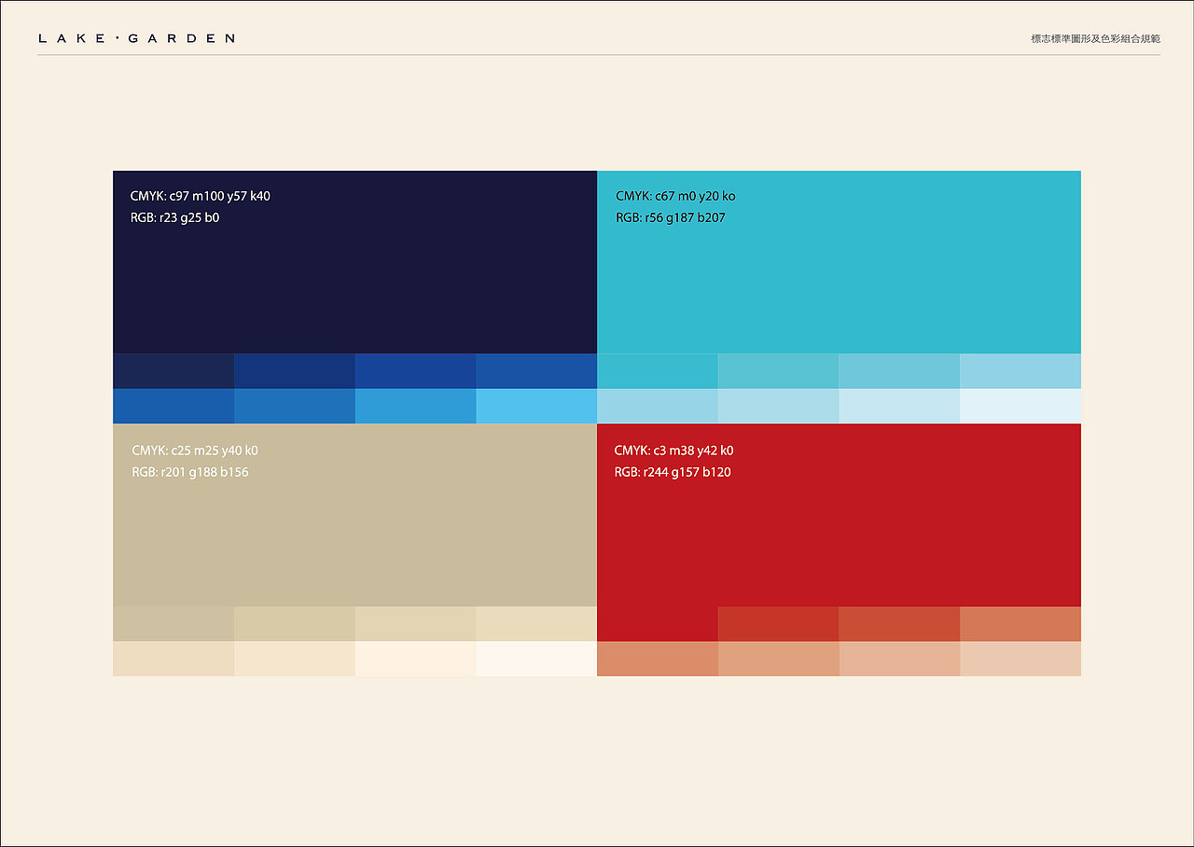Pick fourth tint in upper row under turquoise block
The height and width of the screenshot is (847, 1194).
pos(1020,371)
